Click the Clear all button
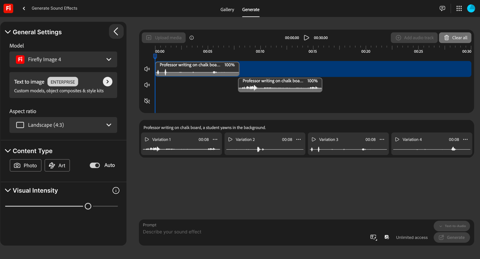 [455, 38]
